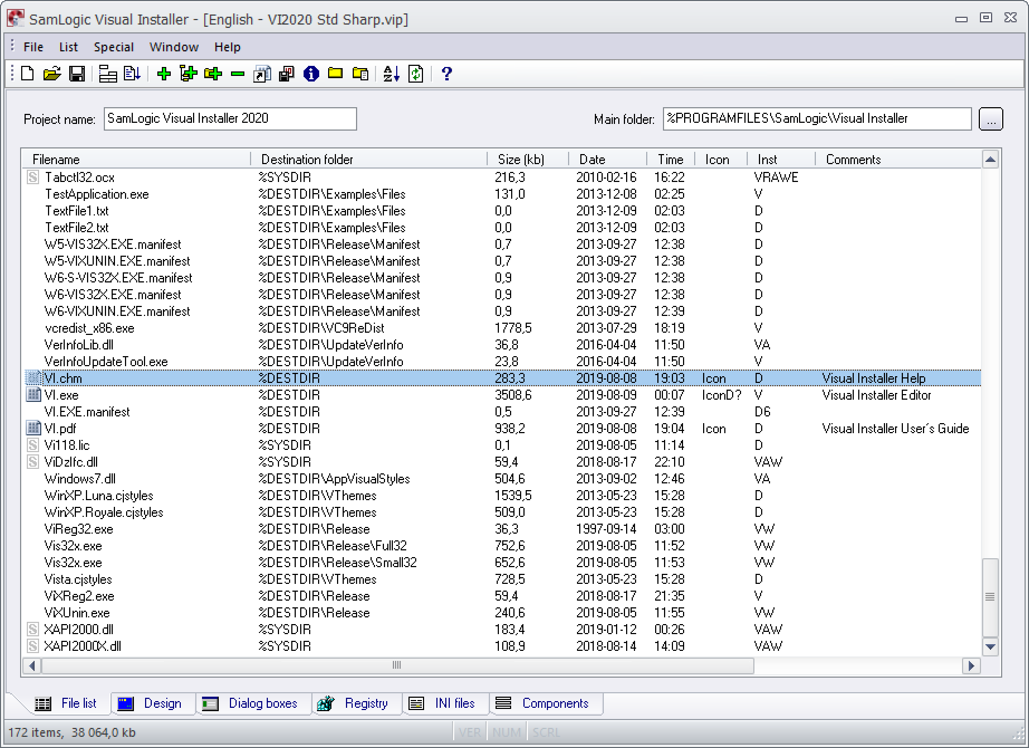The image size is (1029, 748).
Task: Open a project with the open folder icon
Action: 52,74
